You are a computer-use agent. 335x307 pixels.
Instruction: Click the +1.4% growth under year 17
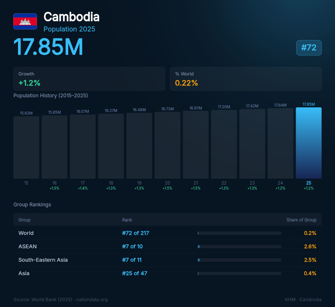tap(82, 188)
